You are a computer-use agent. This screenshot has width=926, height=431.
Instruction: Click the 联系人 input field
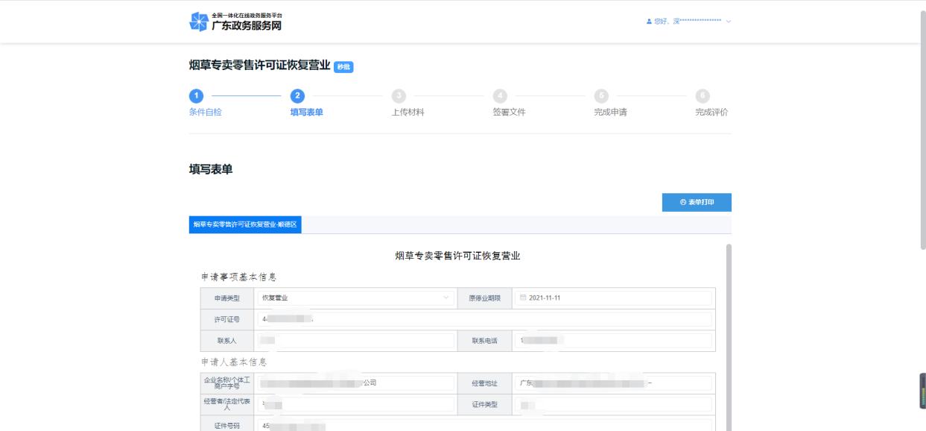(x=356, y=341)
